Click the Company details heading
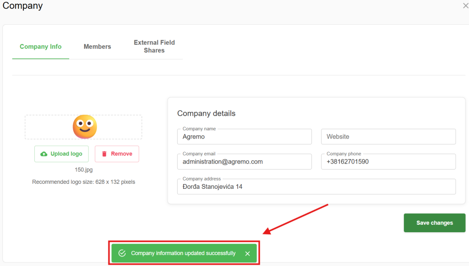469x266 pixels. [206, 113]
